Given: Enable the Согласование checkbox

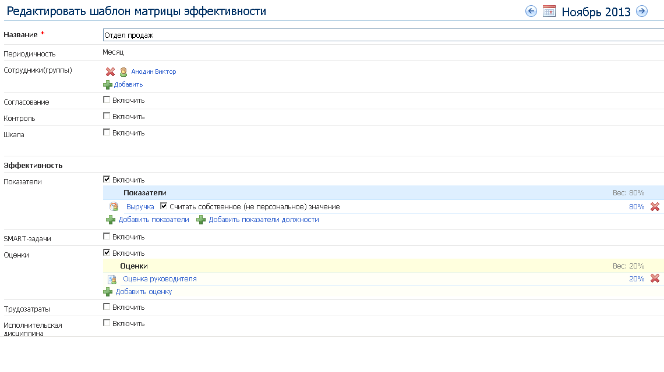Looking at the screenshot, I should point(107,100).
